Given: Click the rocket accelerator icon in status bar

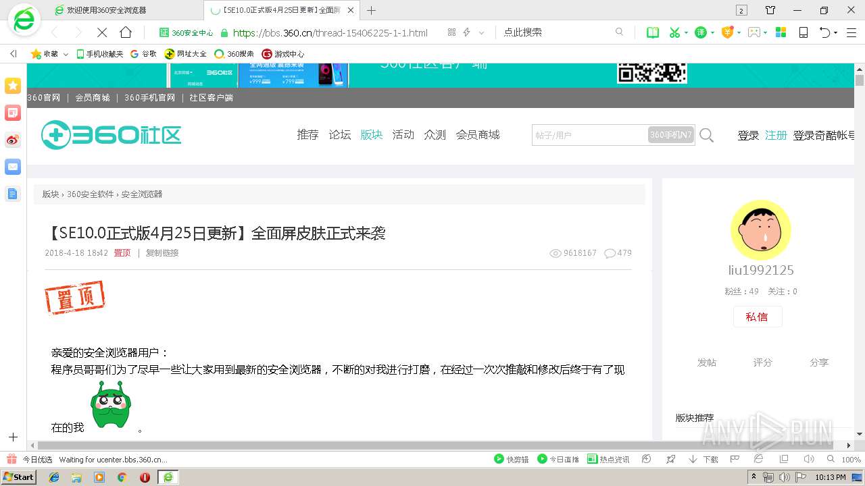Looking at the screenshot, I should click(x=670, y=459).
